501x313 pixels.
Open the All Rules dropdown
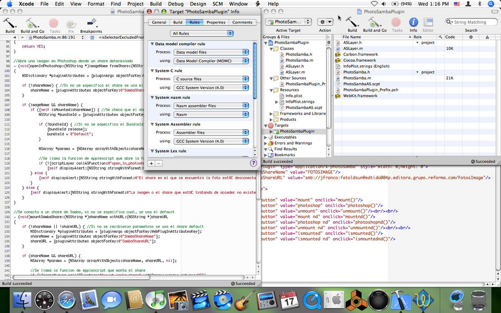(202, 33)
